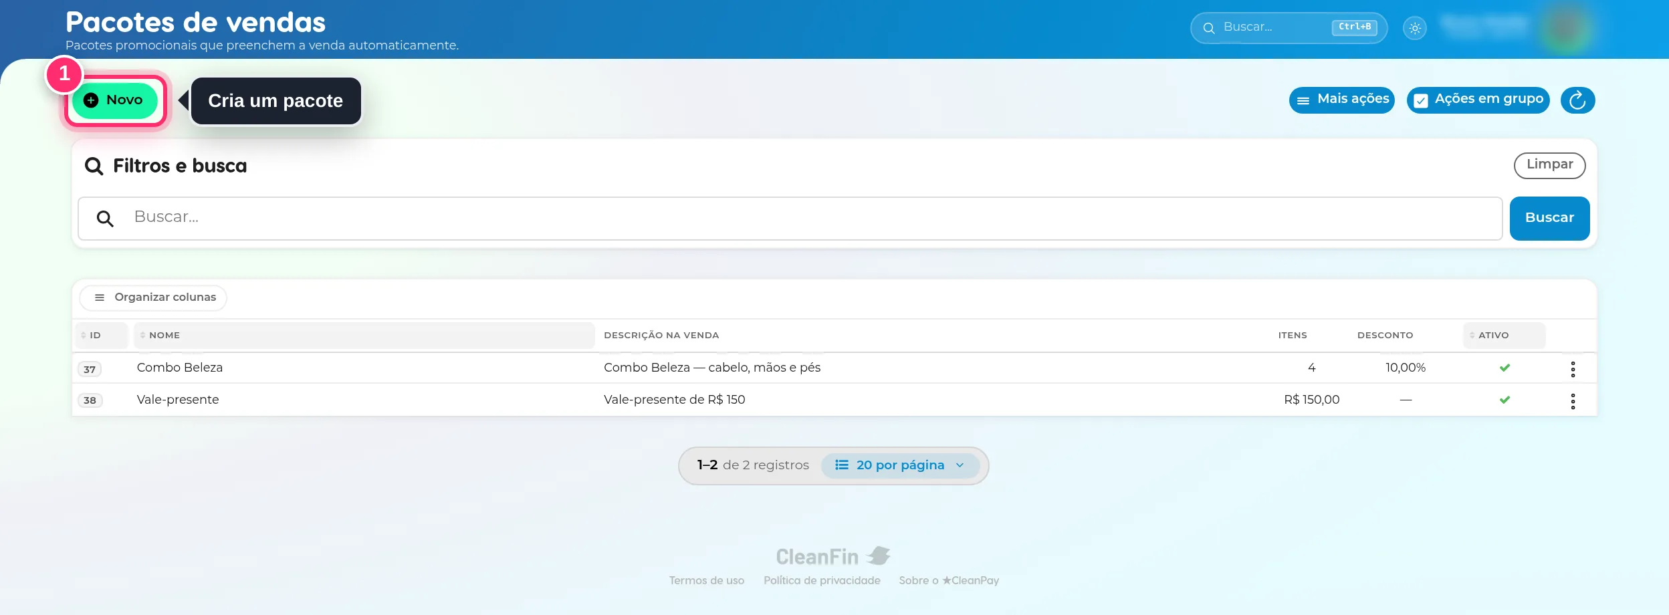The height and width of the screenshot is (615, 1669).
Task: Click description 'Combo Beleza — cabelo, mãos e pés'
Action: pos(711,368)
